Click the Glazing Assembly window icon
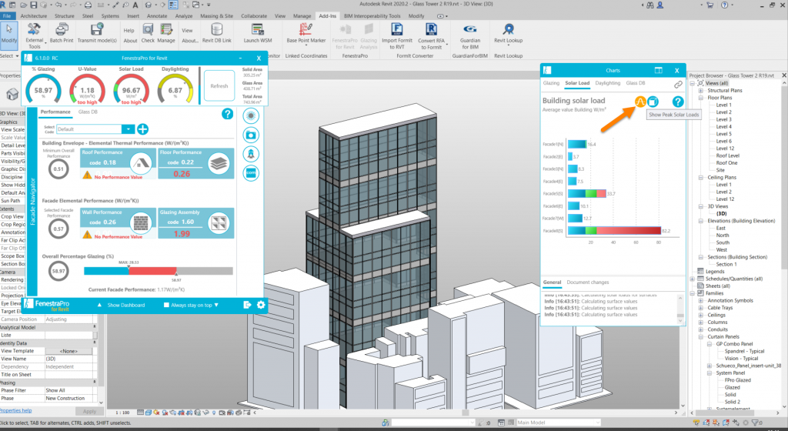Viewport: 788px width, 431px height. (219, 222)
